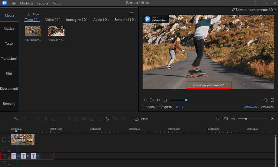278x167 pixels.
Task: Toggle the lock on the text track
Action: click(9, 157)
